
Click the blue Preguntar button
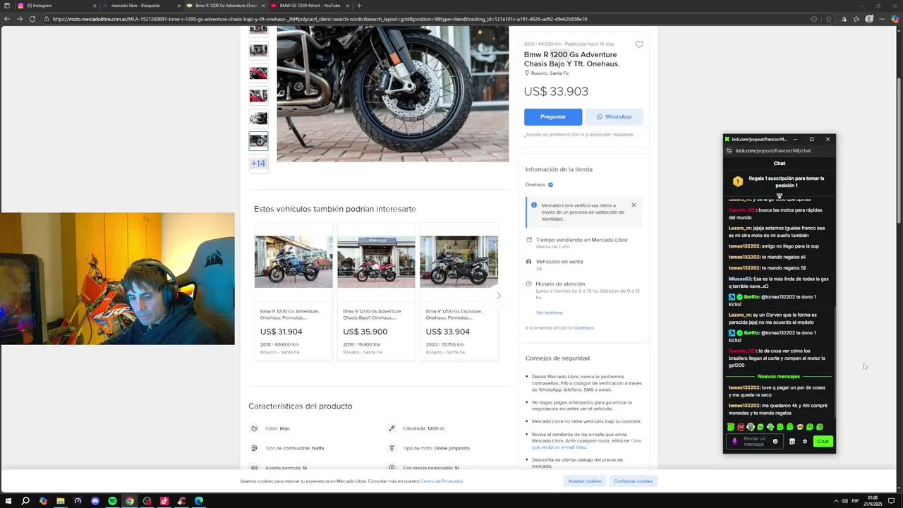(x=553, y=117)
